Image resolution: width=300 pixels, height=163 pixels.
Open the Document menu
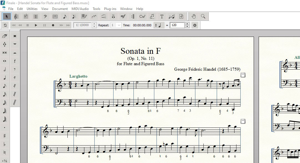(60, 9)
